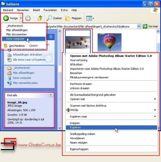Click the _shutterstock folder icon in sidebar
This screenshot has width=161, height=162.
point(9,68)
